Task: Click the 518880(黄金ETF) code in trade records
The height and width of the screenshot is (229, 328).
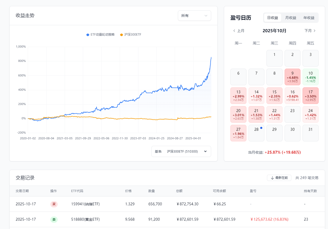Action: (85, 219)
